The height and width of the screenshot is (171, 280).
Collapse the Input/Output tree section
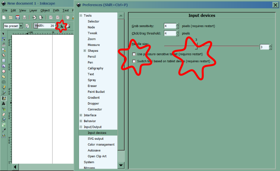click(x=81, y=127)
